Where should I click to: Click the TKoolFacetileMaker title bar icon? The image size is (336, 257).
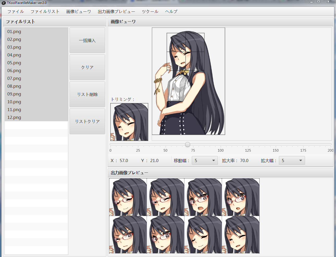(4, 3)
